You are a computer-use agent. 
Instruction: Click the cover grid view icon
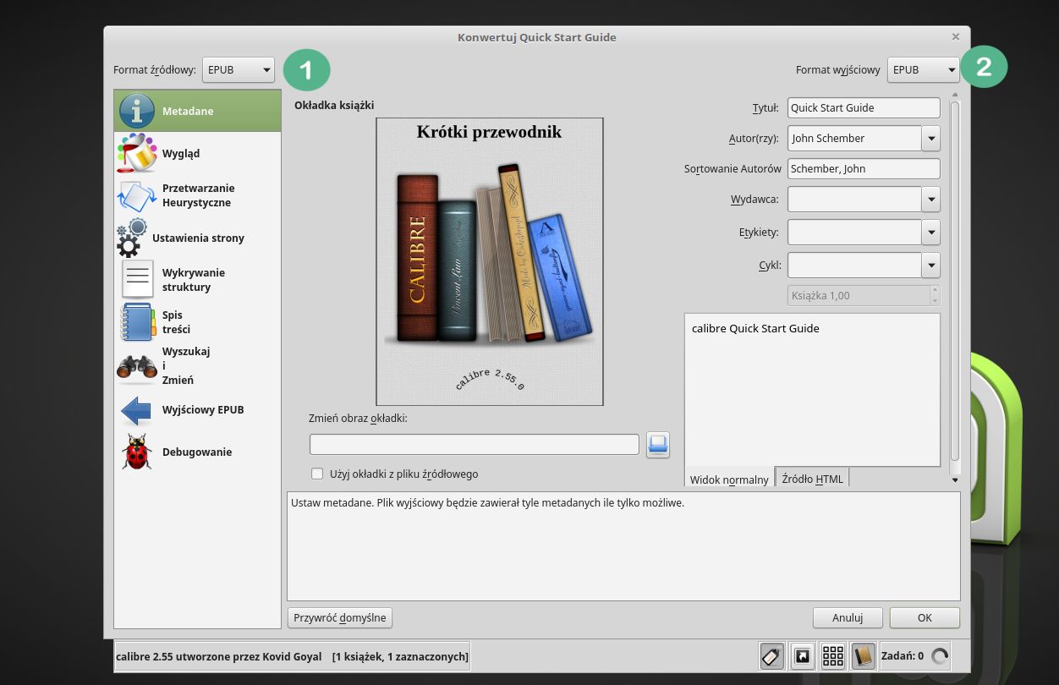[x=832, y=655]
